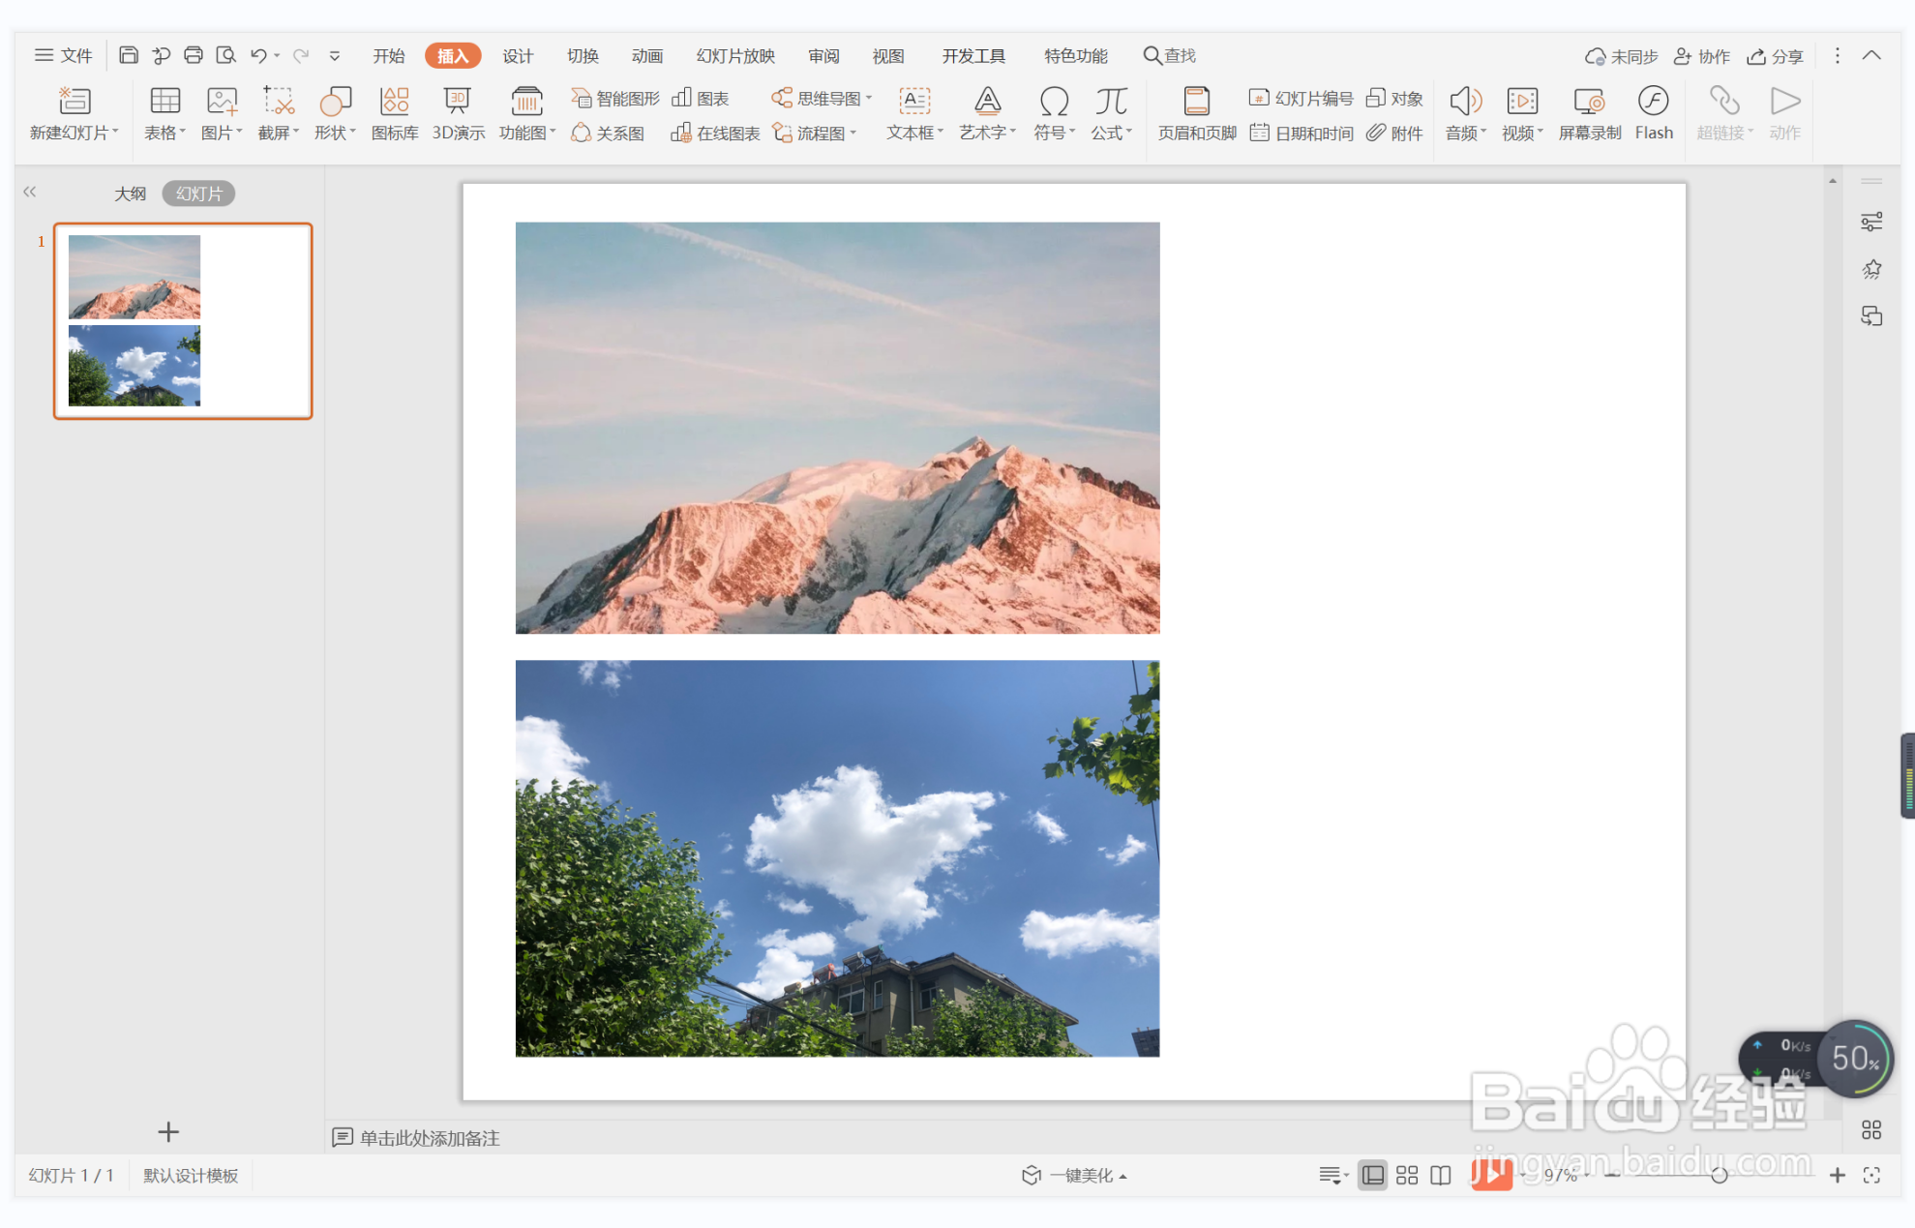Click the New Slide (新建幻灯片) icon
Viewport: 1915px width, 1228px height.
74,102
